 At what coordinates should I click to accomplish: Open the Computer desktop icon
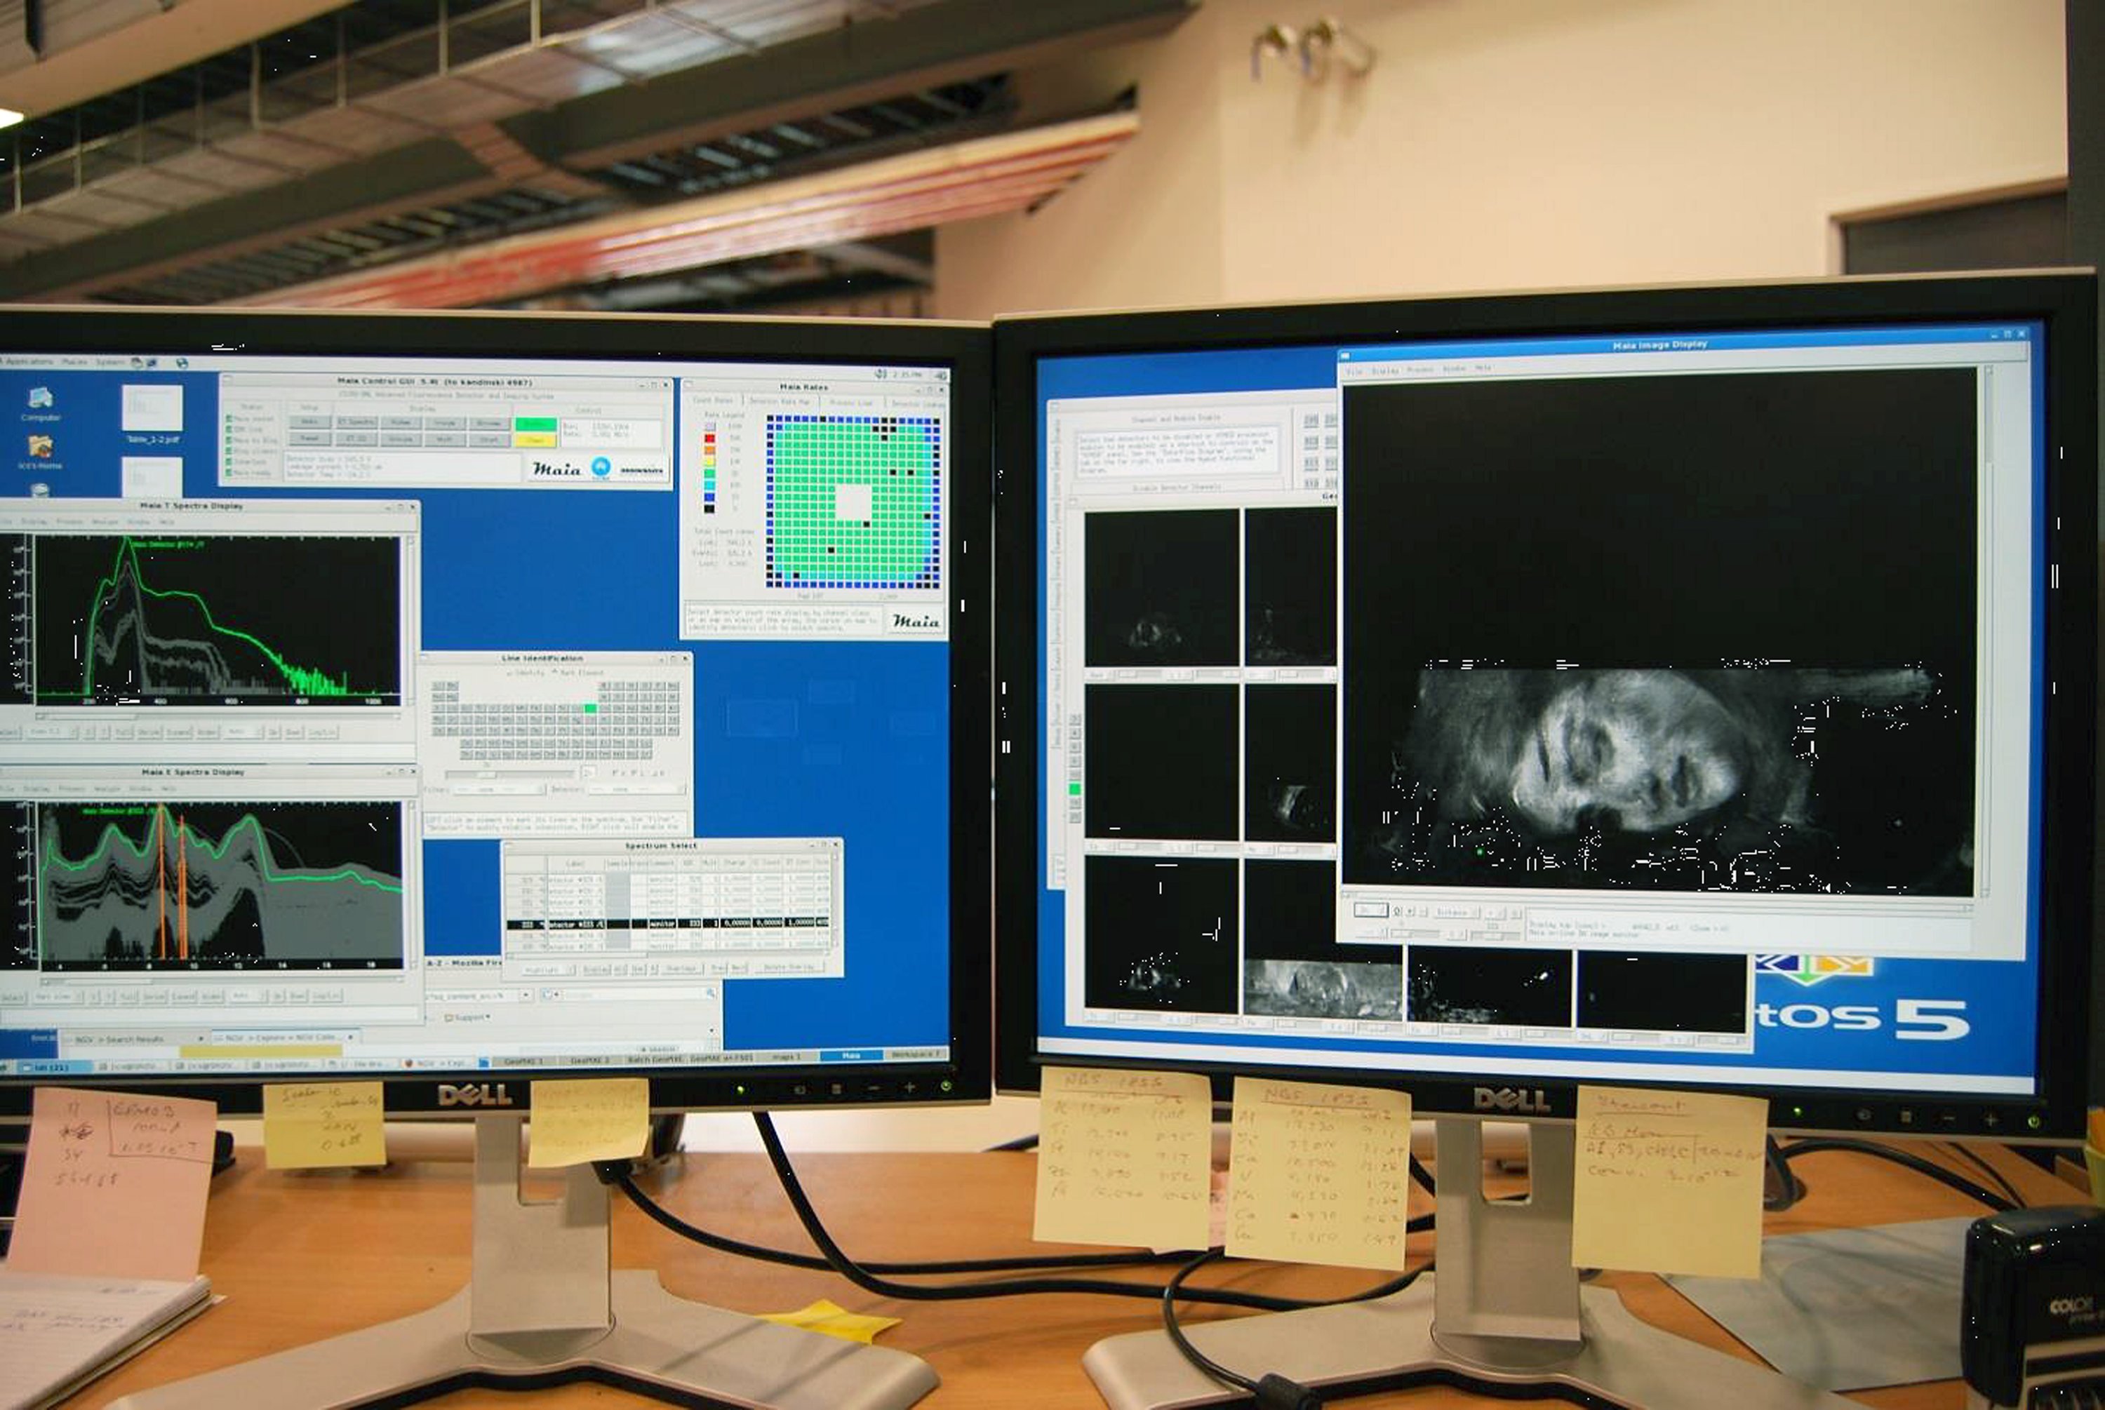[x=41, y=398]
